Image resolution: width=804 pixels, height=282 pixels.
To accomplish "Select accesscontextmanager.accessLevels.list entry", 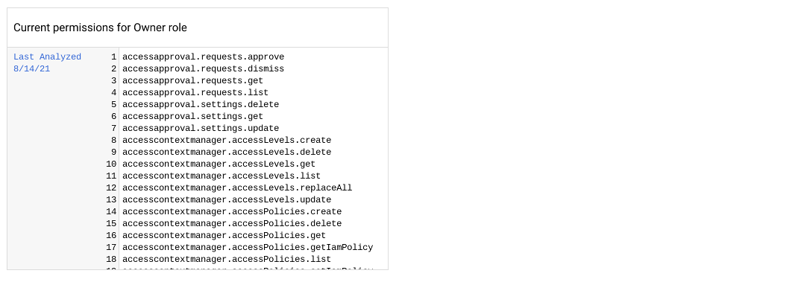I will pyautogui.click(x=222, y=176).
